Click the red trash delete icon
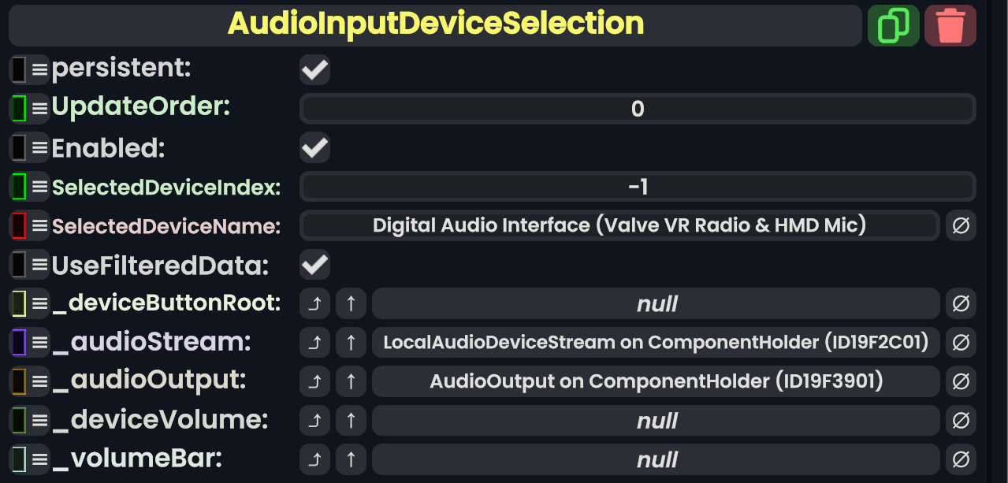The height and width of the screenshot is (483, 1008). [x=950, y=25]
